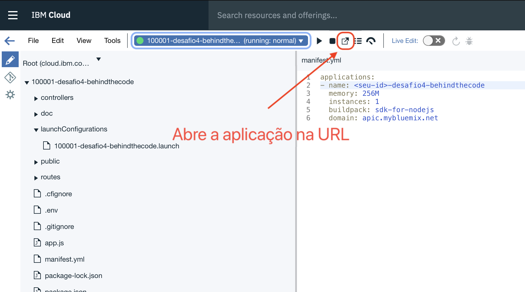Open the View menu

84,41
